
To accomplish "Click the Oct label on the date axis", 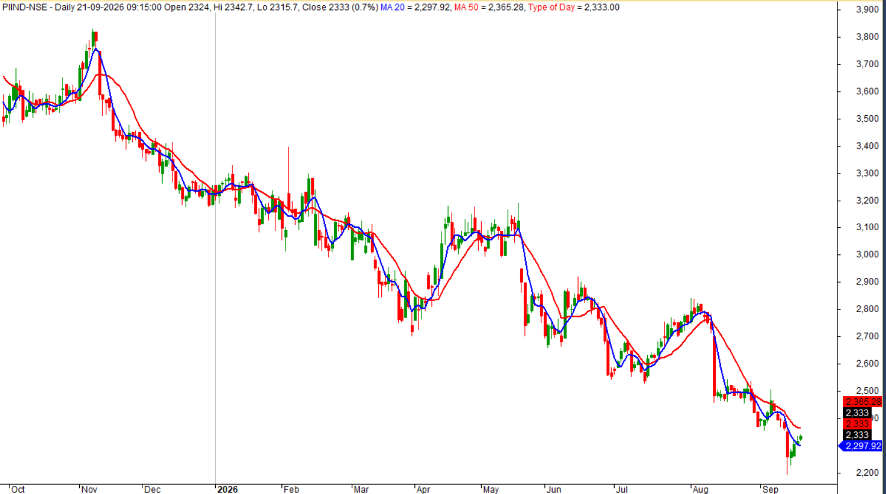I will [x=18, y=489].
